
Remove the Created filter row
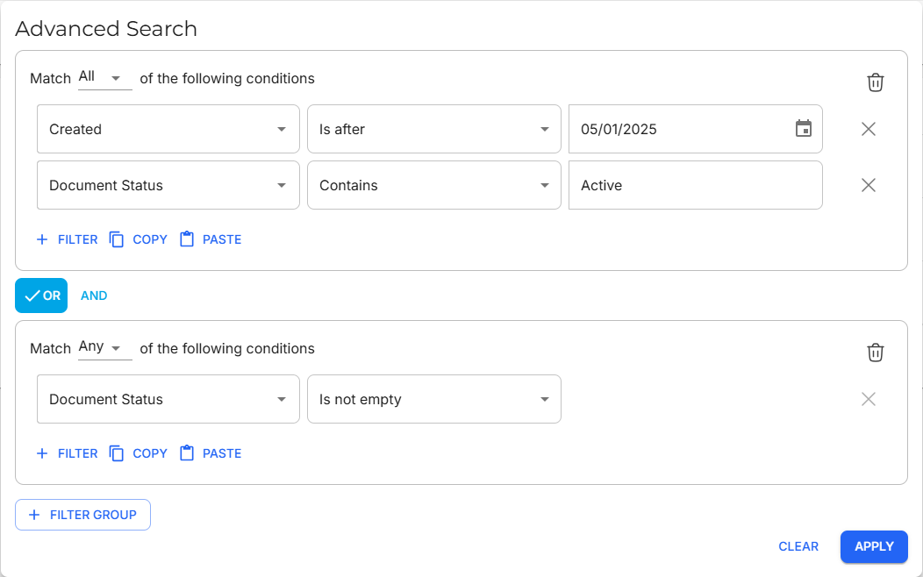click(868, 129)
